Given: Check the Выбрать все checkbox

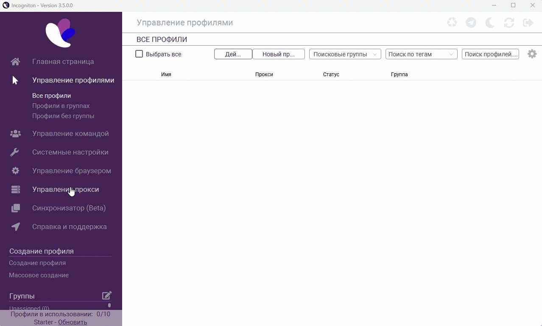Looking at the screenshot, I should (x=139, y=54).
